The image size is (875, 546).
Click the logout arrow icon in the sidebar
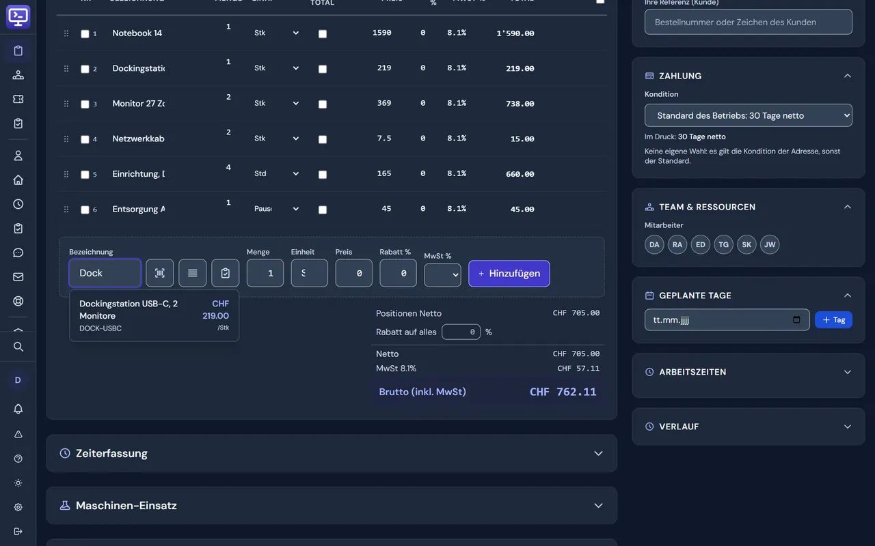pyautogui.click(x=18, y=532)
